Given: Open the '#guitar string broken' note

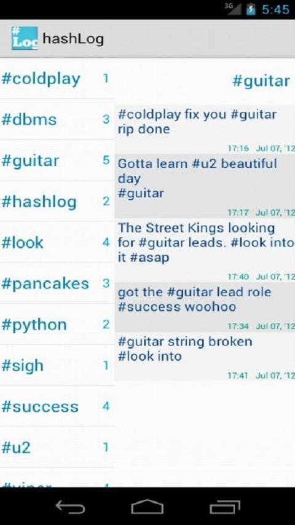Looking at the screenshot, I should [205, 357].
